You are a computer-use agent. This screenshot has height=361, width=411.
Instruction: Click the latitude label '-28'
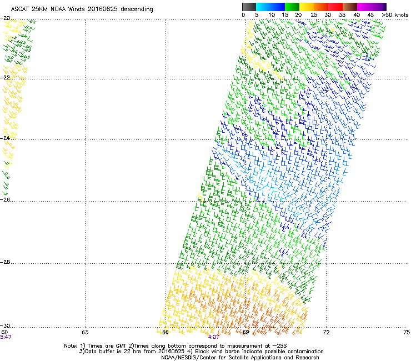5,262
